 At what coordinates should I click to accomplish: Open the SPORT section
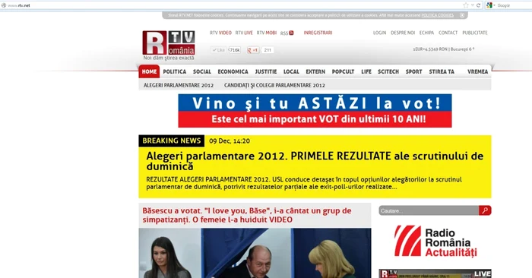(413, 71)
